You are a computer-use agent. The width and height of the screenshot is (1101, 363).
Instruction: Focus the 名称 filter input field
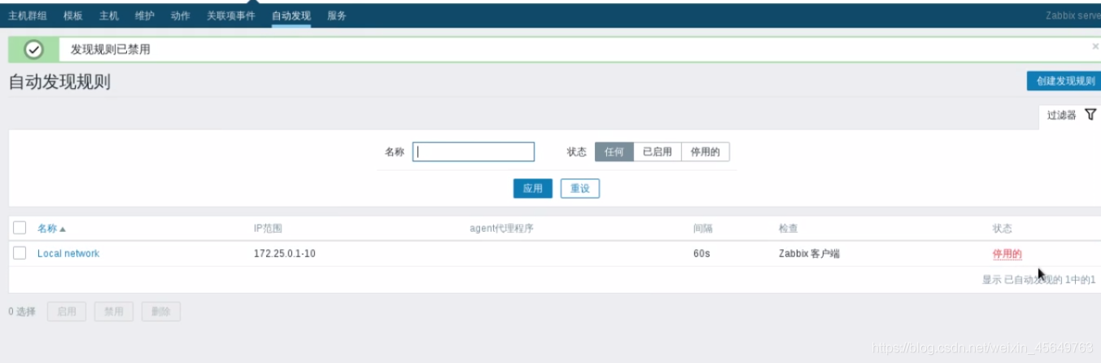pyautogui.click(x=474, y=151)
